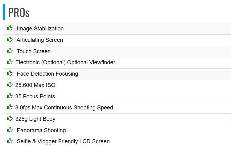
Task: Click Selfie & Vlogger Friendly LCD Screen text
Action: coord(63,141)
